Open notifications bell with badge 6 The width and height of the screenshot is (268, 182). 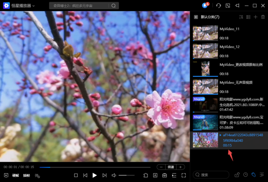205,5
